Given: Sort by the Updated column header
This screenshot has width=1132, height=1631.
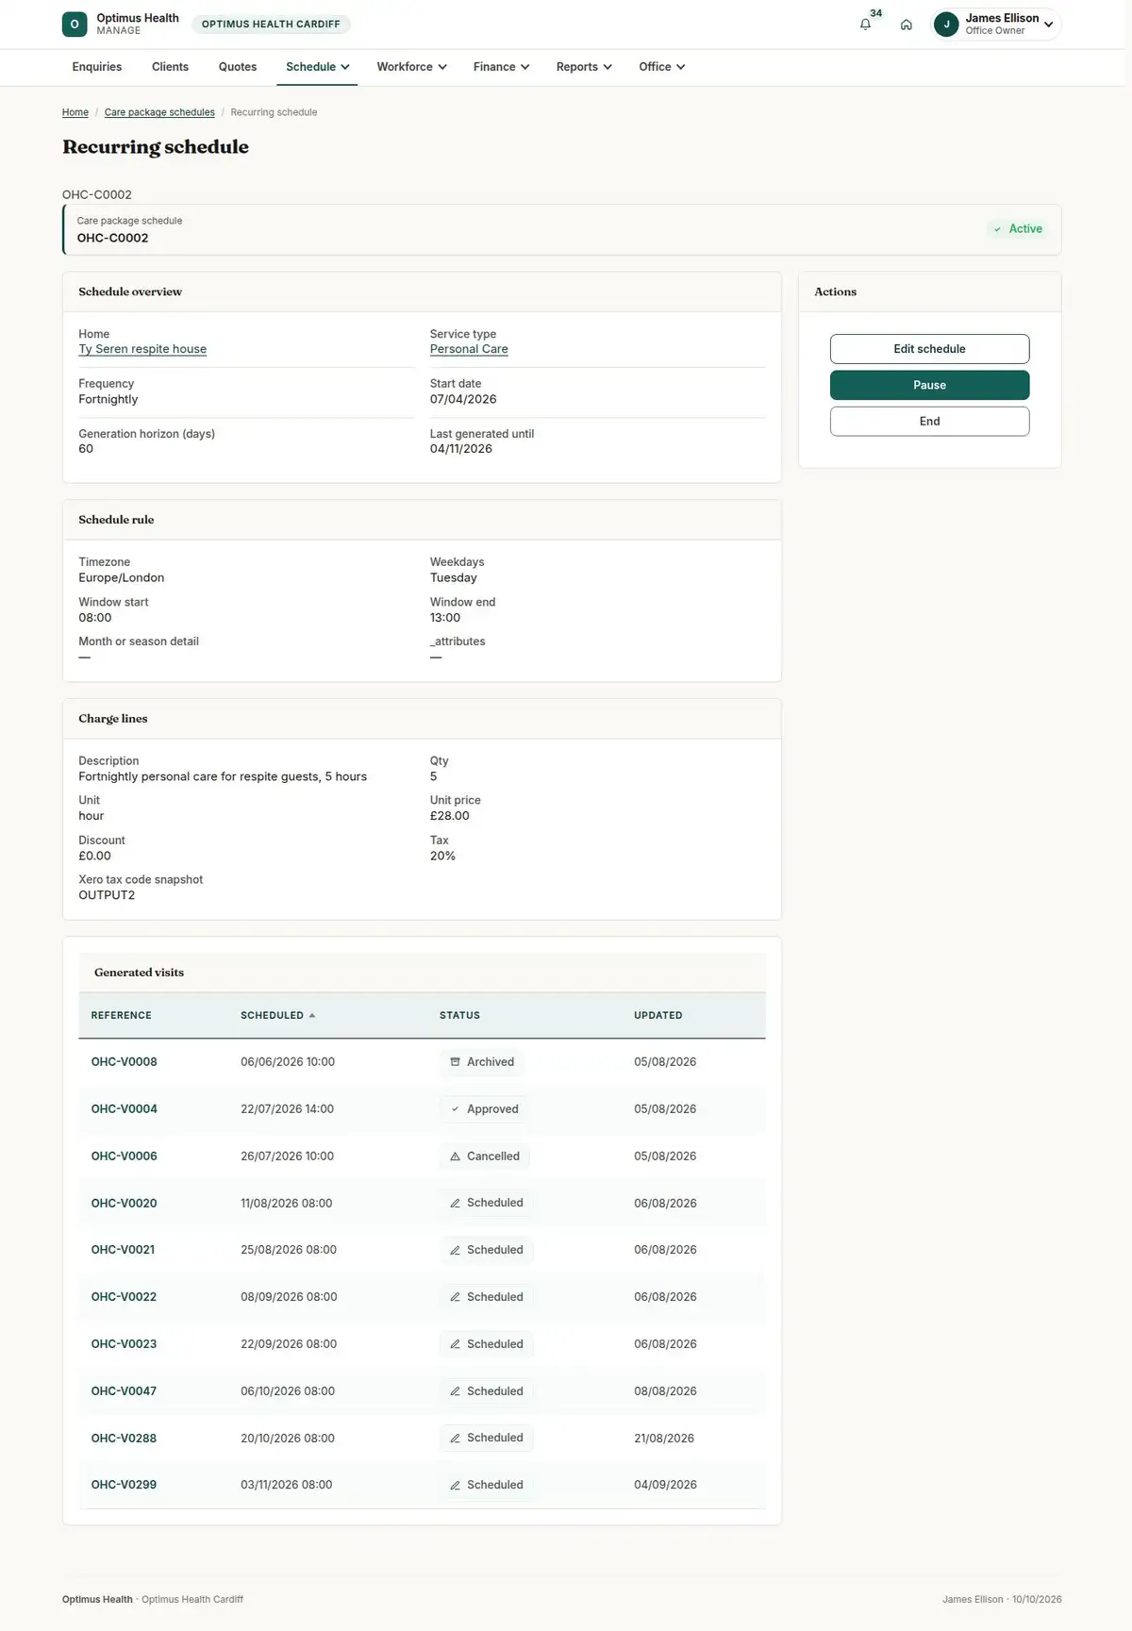Looking at the screenshot, I should [x=658, y=1016].
